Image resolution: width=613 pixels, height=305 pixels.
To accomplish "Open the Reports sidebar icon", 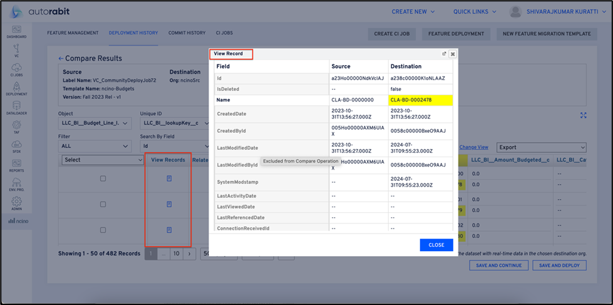I will 16,164.
